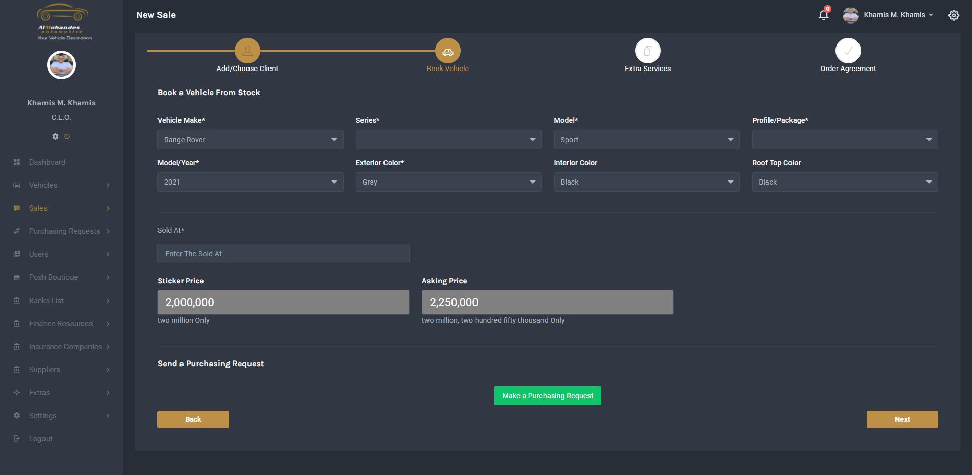Image resolution: width=972 pixels, height=475 pixels.
Task: Open the Finance Resources menu item
Action: 61,324
